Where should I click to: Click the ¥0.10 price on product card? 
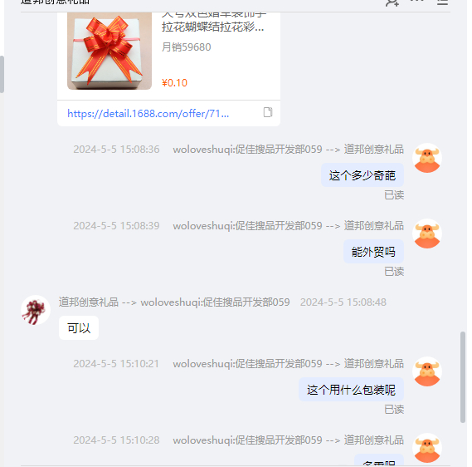[x=174, y=82]
